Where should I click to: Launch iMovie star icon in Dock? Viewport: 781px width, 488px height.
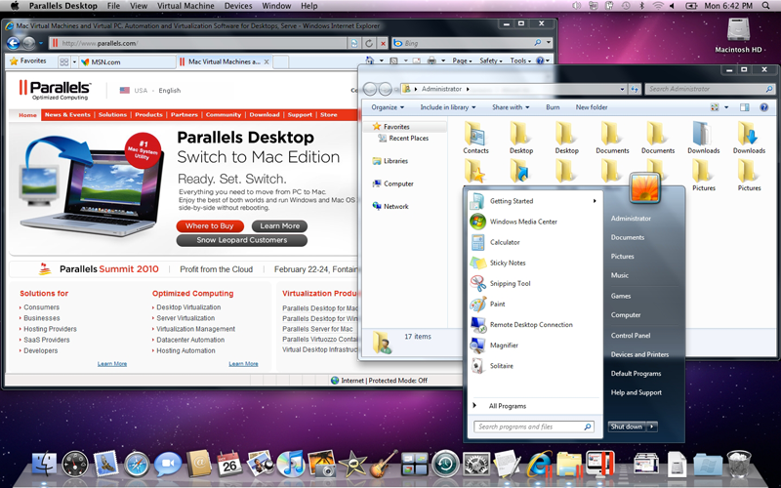tap(352, 466)
